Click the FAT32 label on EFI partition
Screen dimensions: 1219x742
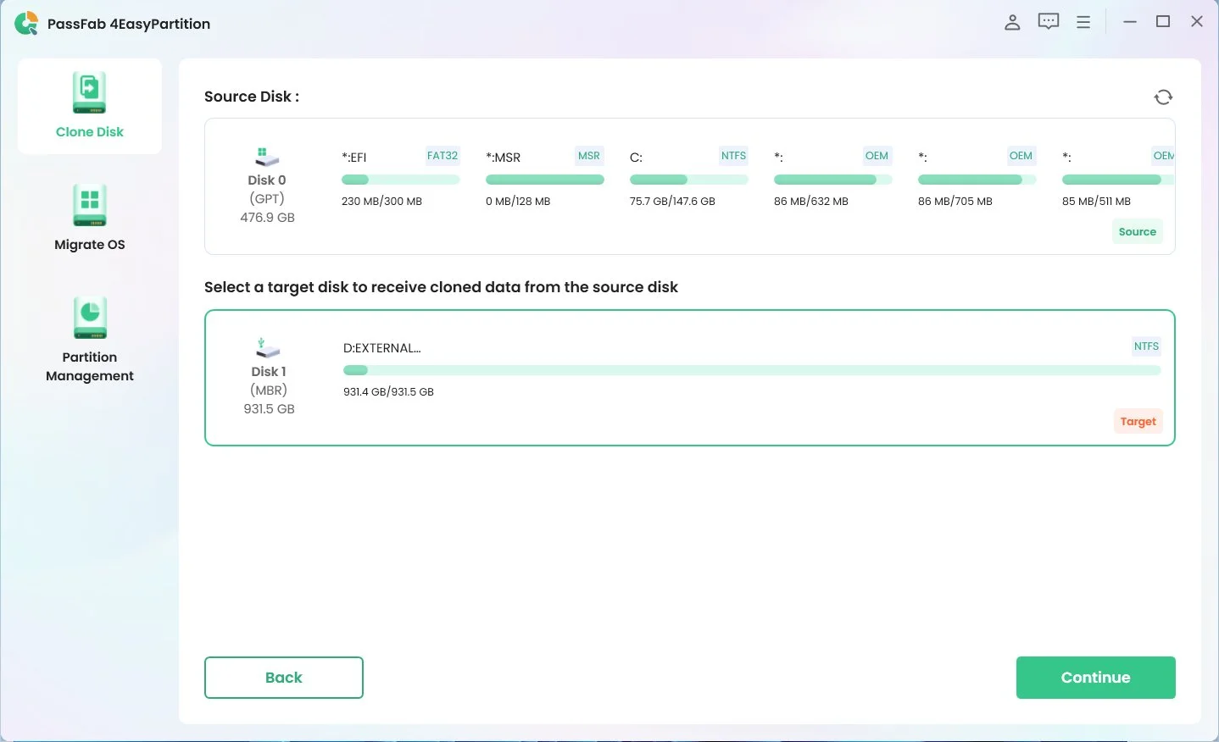click(x=442, y=156)
